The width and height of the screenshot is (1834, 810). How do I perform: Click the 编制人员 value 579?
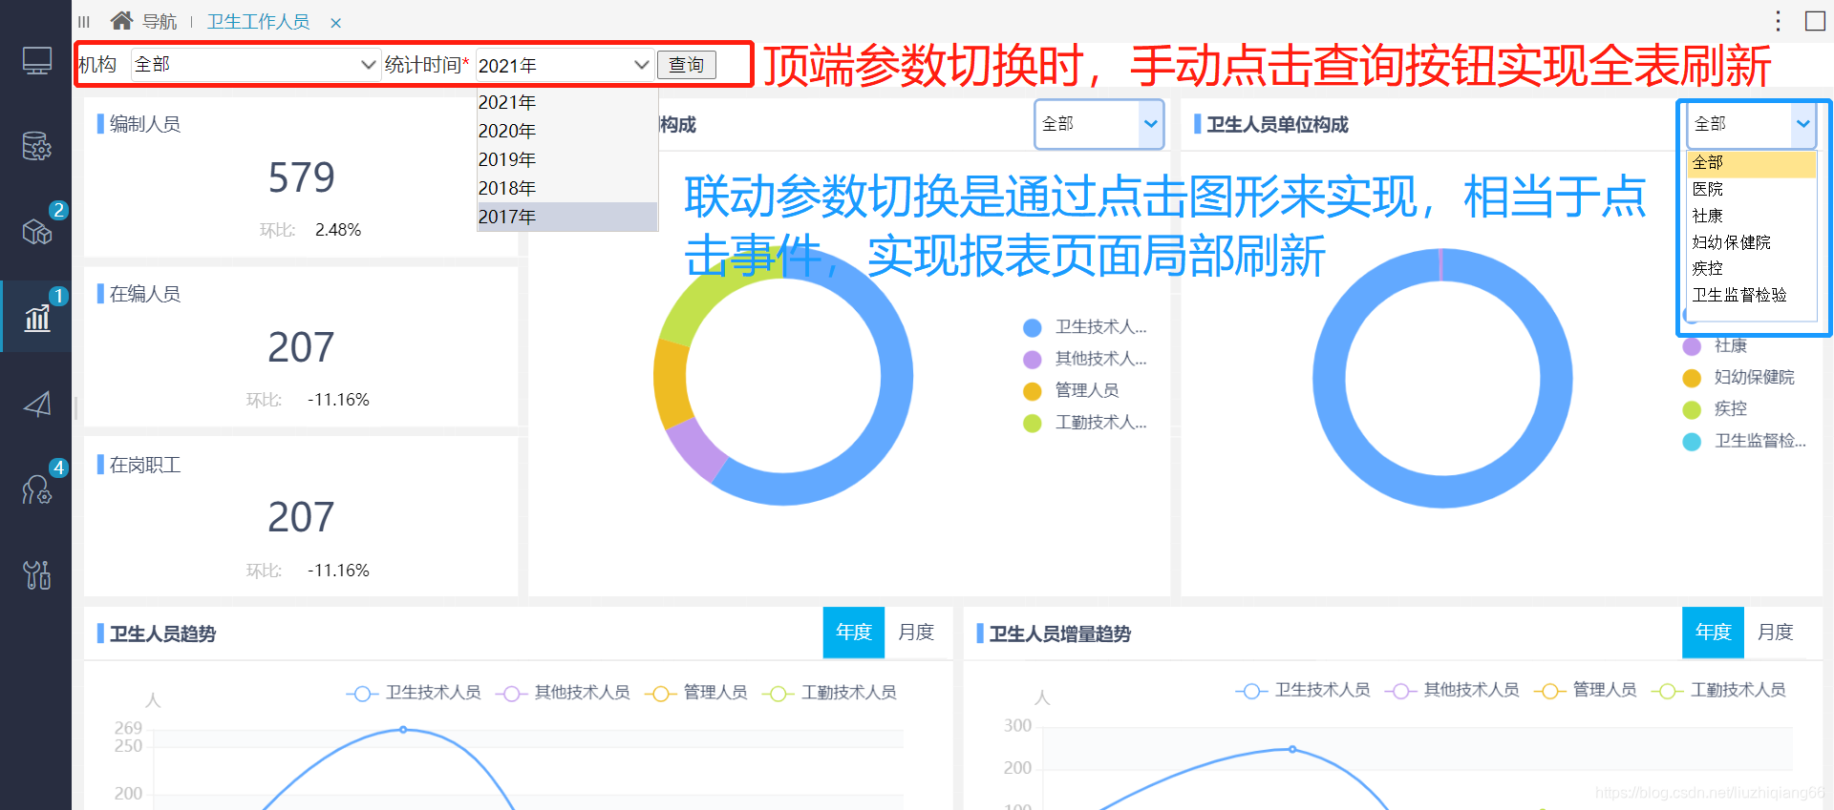pyautogui.click(x=302, y=177)
